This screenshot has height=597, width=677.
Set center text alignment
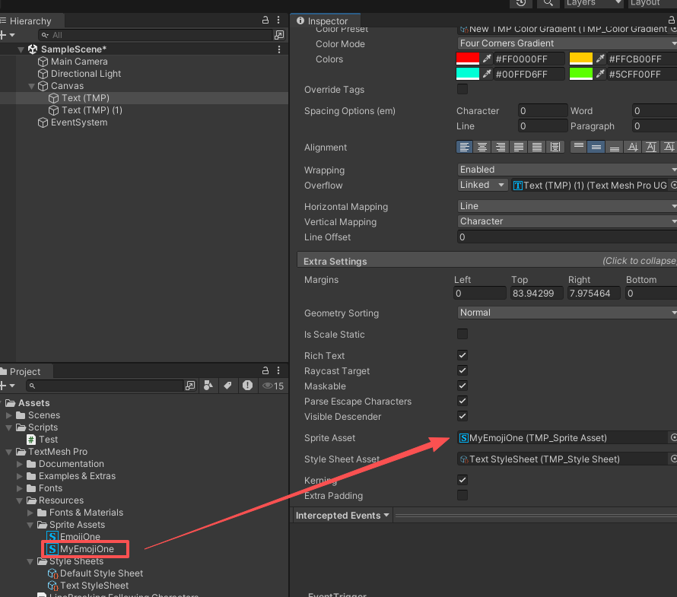[482, 148]
